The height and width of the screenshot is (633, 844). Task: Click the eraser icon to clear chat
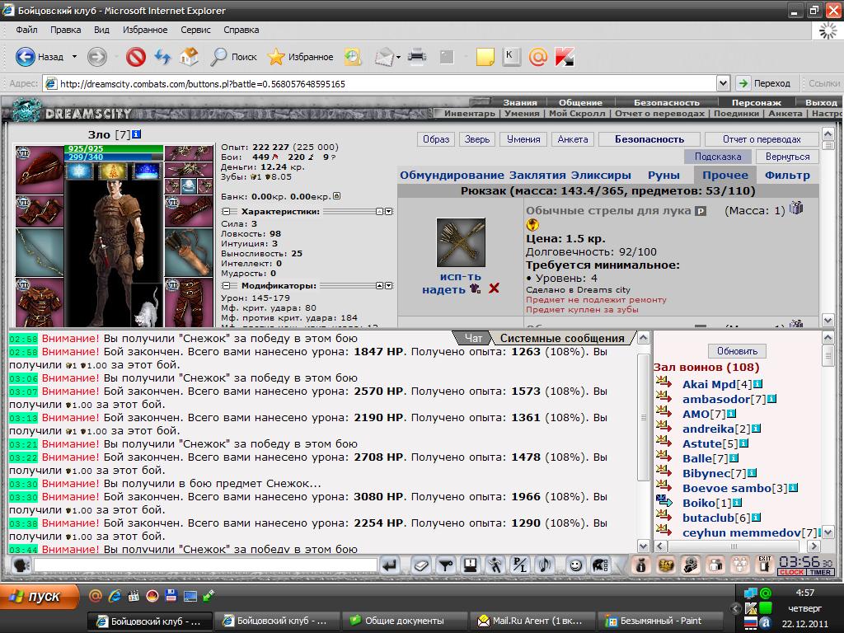(420, 565)
